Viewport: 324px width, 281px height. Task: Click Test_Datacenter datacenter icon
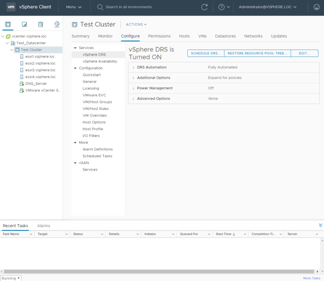tap(13, 43)
